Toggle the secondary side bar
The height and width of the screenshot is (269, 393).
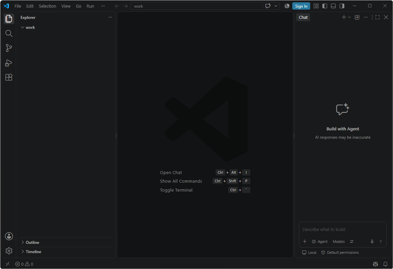point(342,6)
